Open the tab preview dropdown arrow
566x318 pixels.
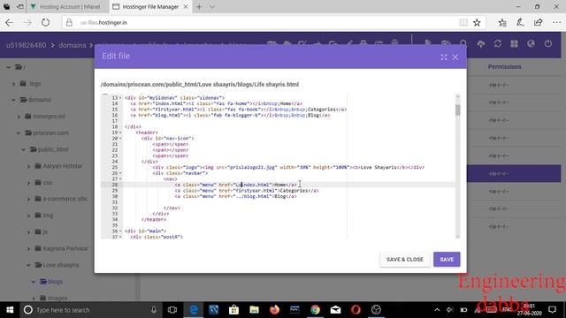[x=212, y=6]
